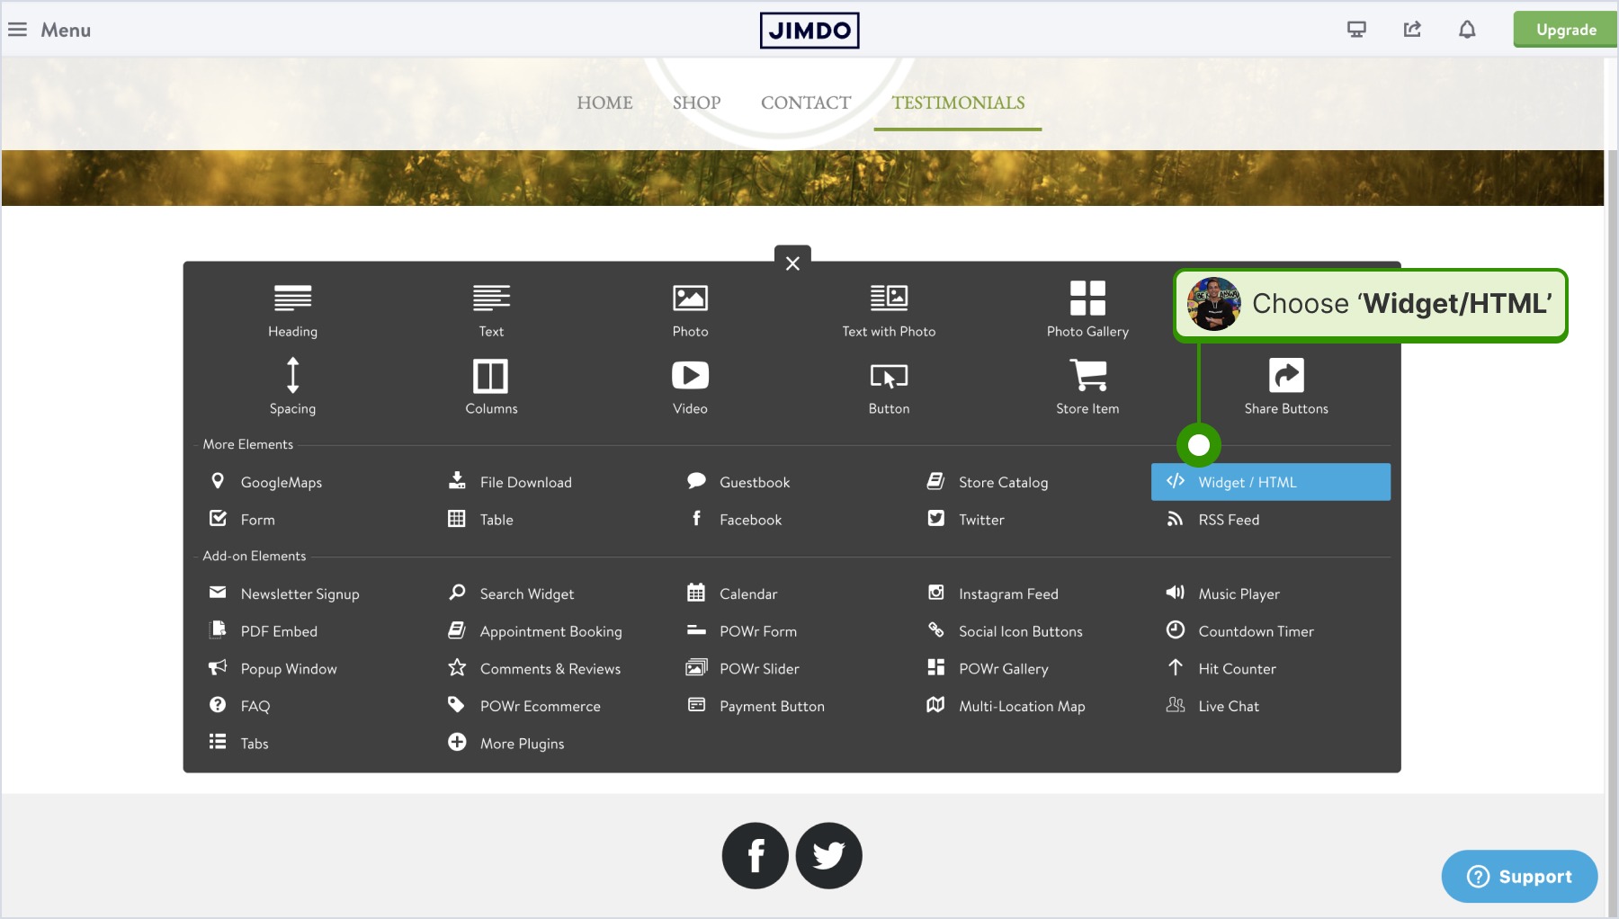Select the POWr Ecommerce add-on
Image resolution: width=1619 pixels, height=919 pixels.
(x=524, y=706)
